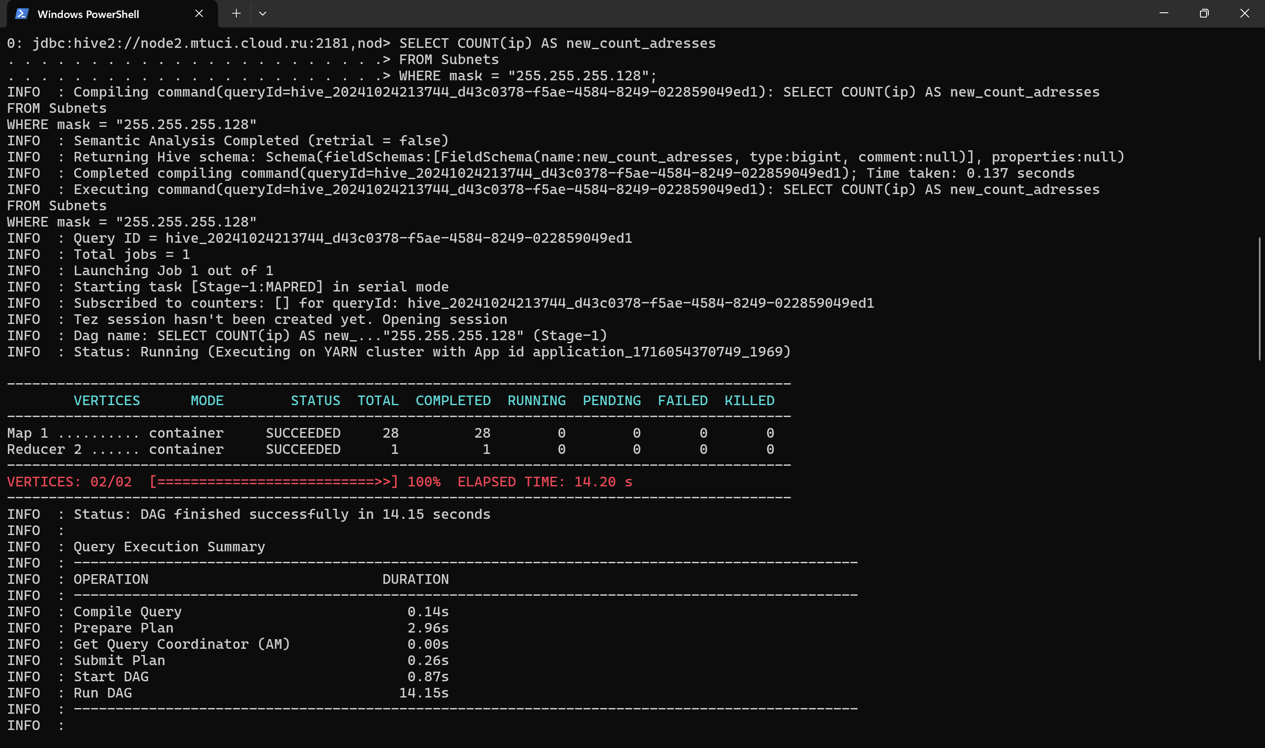Click 'VERTICES: 02/02' red text

click(x=69, y=482)
